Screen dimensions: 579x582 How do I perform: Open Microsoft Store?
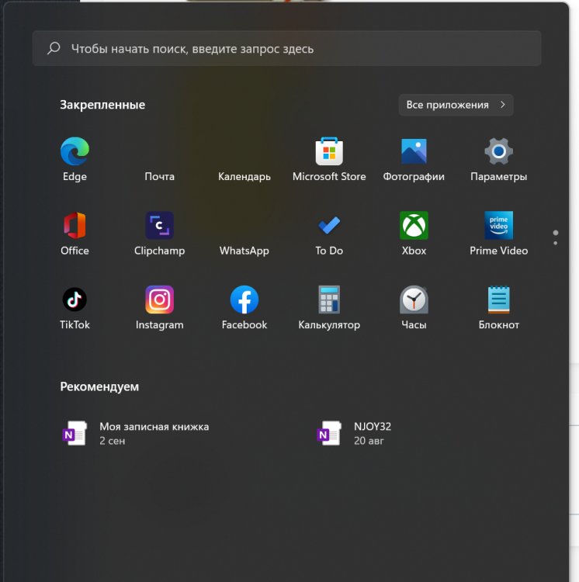click(329, 159)
